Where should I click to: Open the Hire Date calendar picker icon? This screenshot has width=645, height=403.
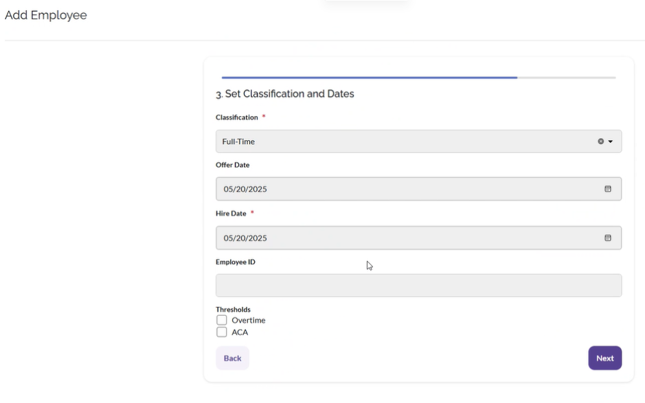607,238
